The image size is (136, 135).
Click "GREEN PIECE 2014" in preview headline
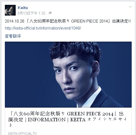point(90,114)
